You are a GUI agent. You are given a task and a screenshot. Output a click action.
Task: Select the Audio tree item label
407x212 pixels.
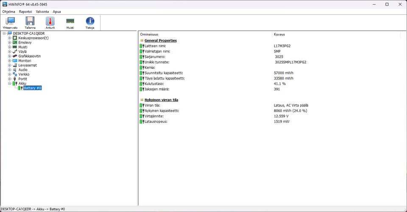(x=23, y=70)
